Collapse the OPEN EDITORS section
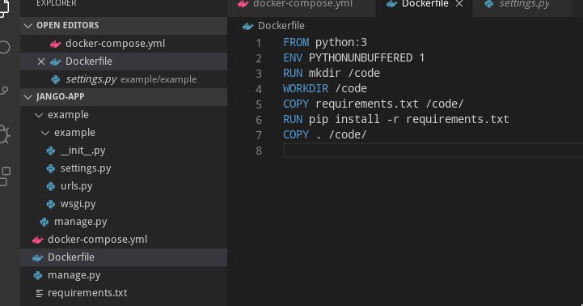583x306 pixels. tap(27, 26)
